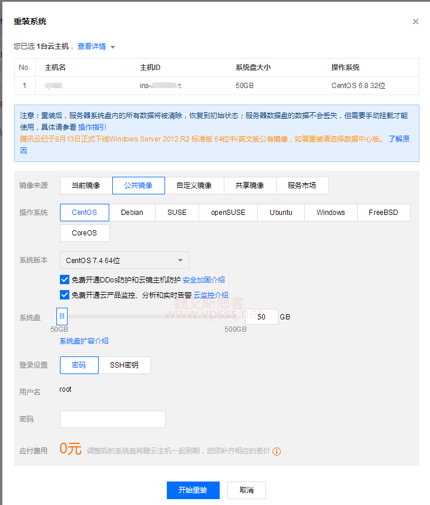Select the 自定义镜像 image source
Viewport: 430px width, 505px height.
194,186
